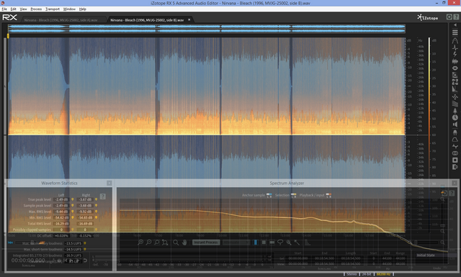This screenshot has height=277, width=461.
Task: Open the square Dither module icon
Action: point(455,160)
